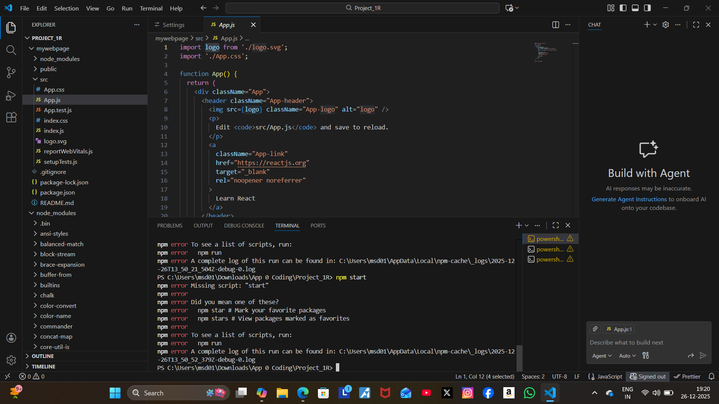The height and width of the screenshot is (404, 719).
Task: Open the Accounts icon in the activity bar
Action: pyautogui.click(x=11, y=338)
